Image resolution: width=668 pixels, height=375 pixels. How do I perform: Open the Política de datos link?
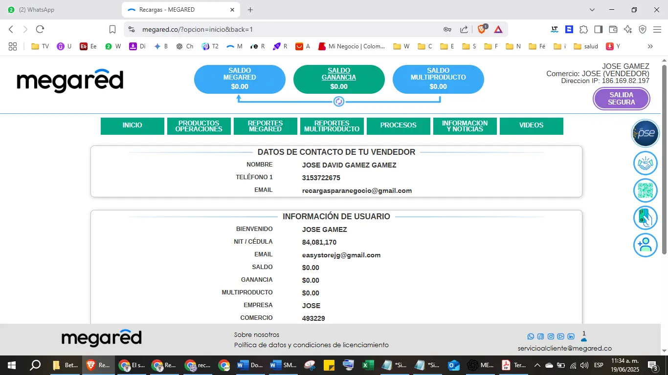312,345
